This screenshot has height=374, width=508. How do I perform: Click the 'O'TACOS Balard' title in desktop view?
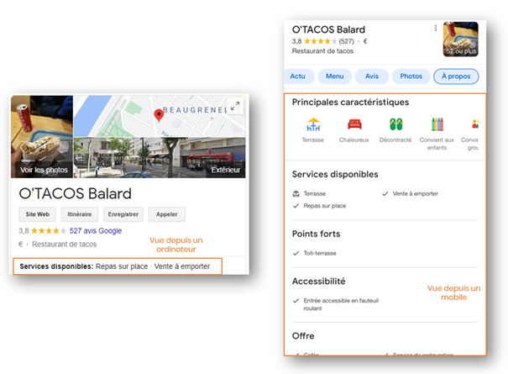tap(76, 193)
